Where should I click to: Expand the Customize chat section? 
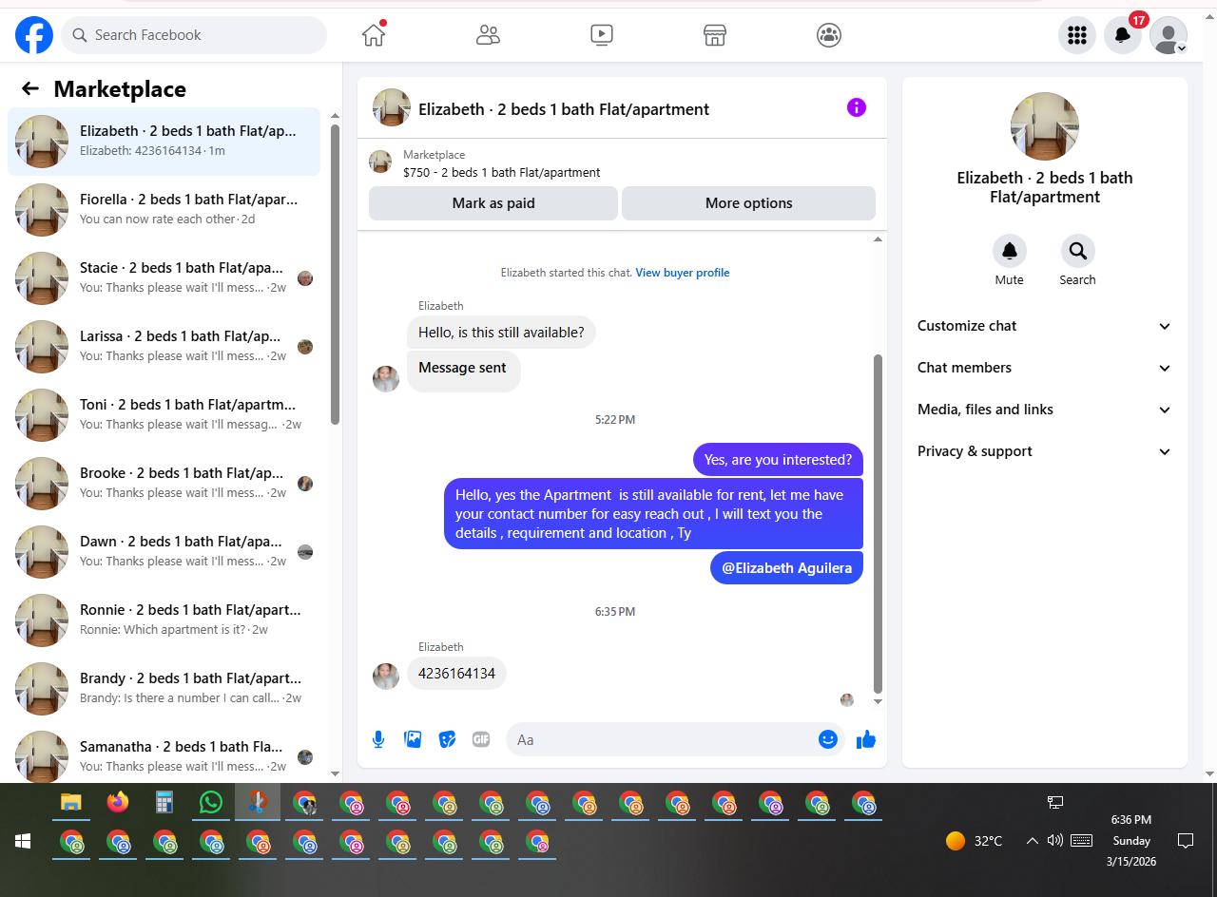[1045, 326]
